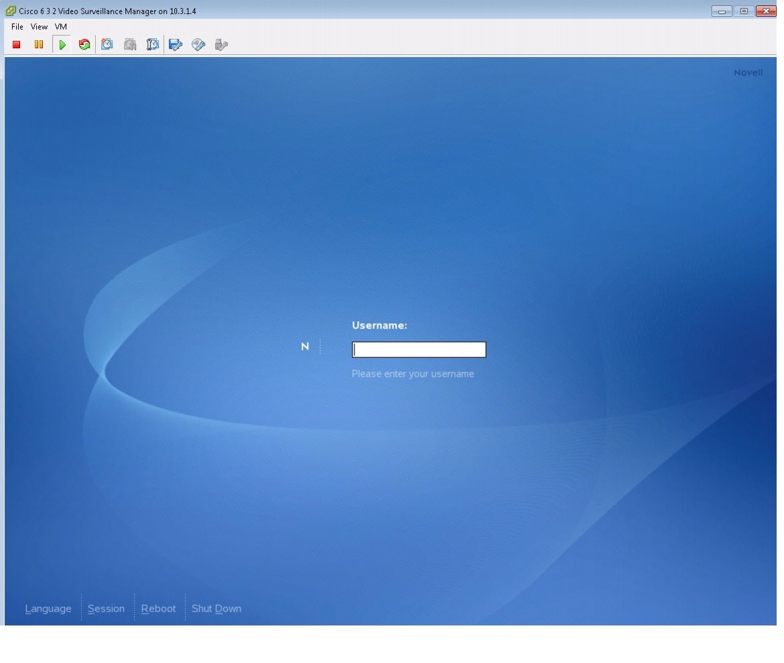Connect CD/DVD device toolbar icon

pyautogui.click(x=198, y=44)
